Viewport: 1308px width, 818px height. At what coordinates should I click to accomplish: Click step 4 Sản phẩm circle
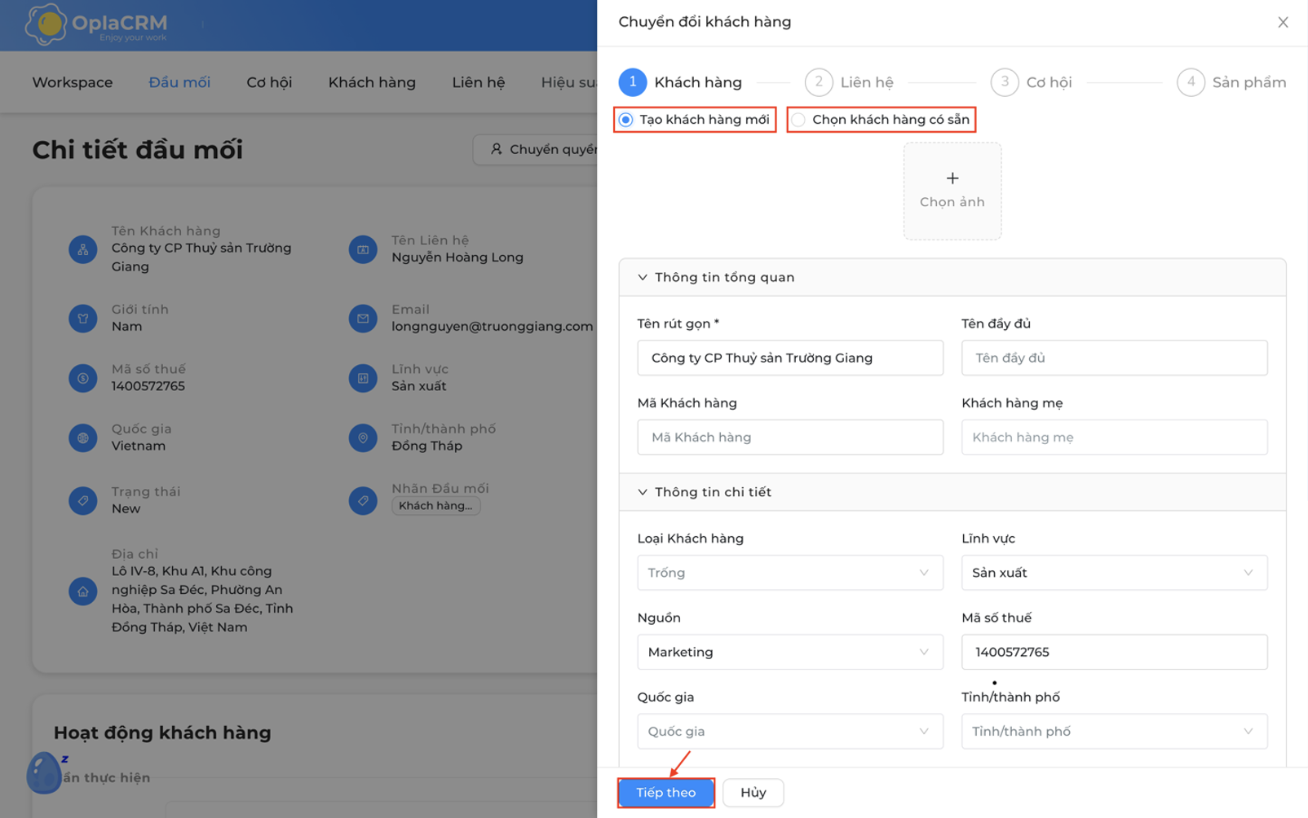[1191, 82]
